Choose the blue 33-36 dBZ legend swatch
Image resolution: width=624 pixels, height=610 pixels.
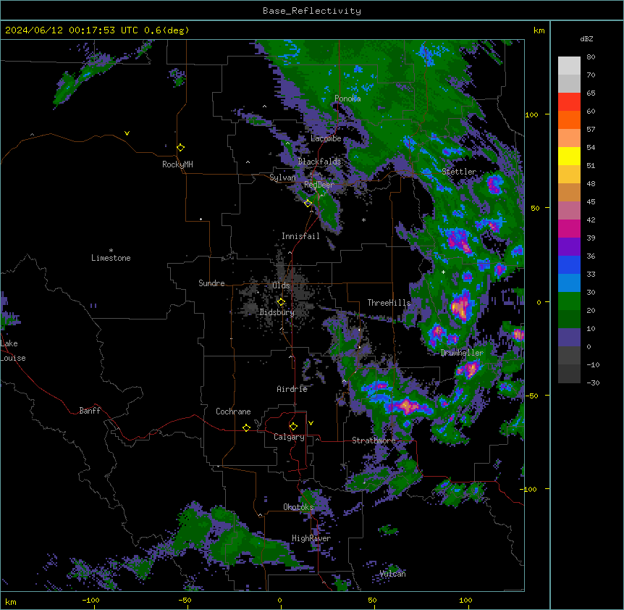coord(569,264)
